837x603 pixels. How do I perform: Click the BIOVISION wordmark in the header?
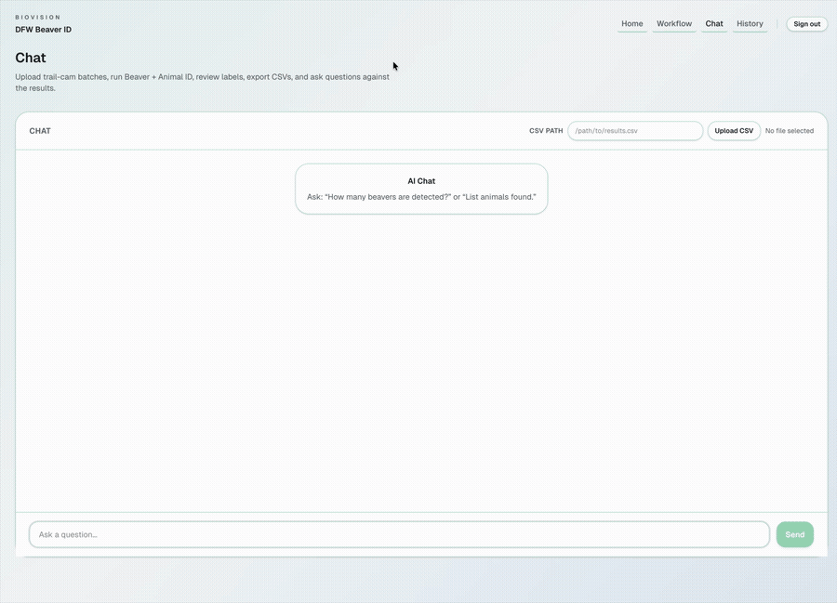(36, 16)
